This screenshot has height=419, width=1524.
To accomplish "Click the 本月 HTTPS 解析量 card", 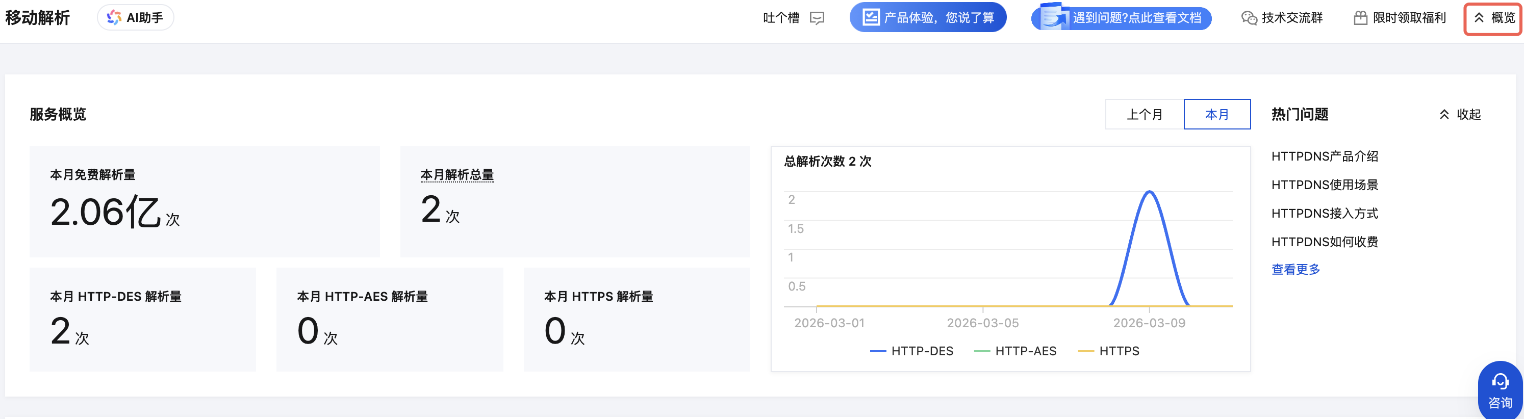I will pyautogui.click(x=637, y=319).
